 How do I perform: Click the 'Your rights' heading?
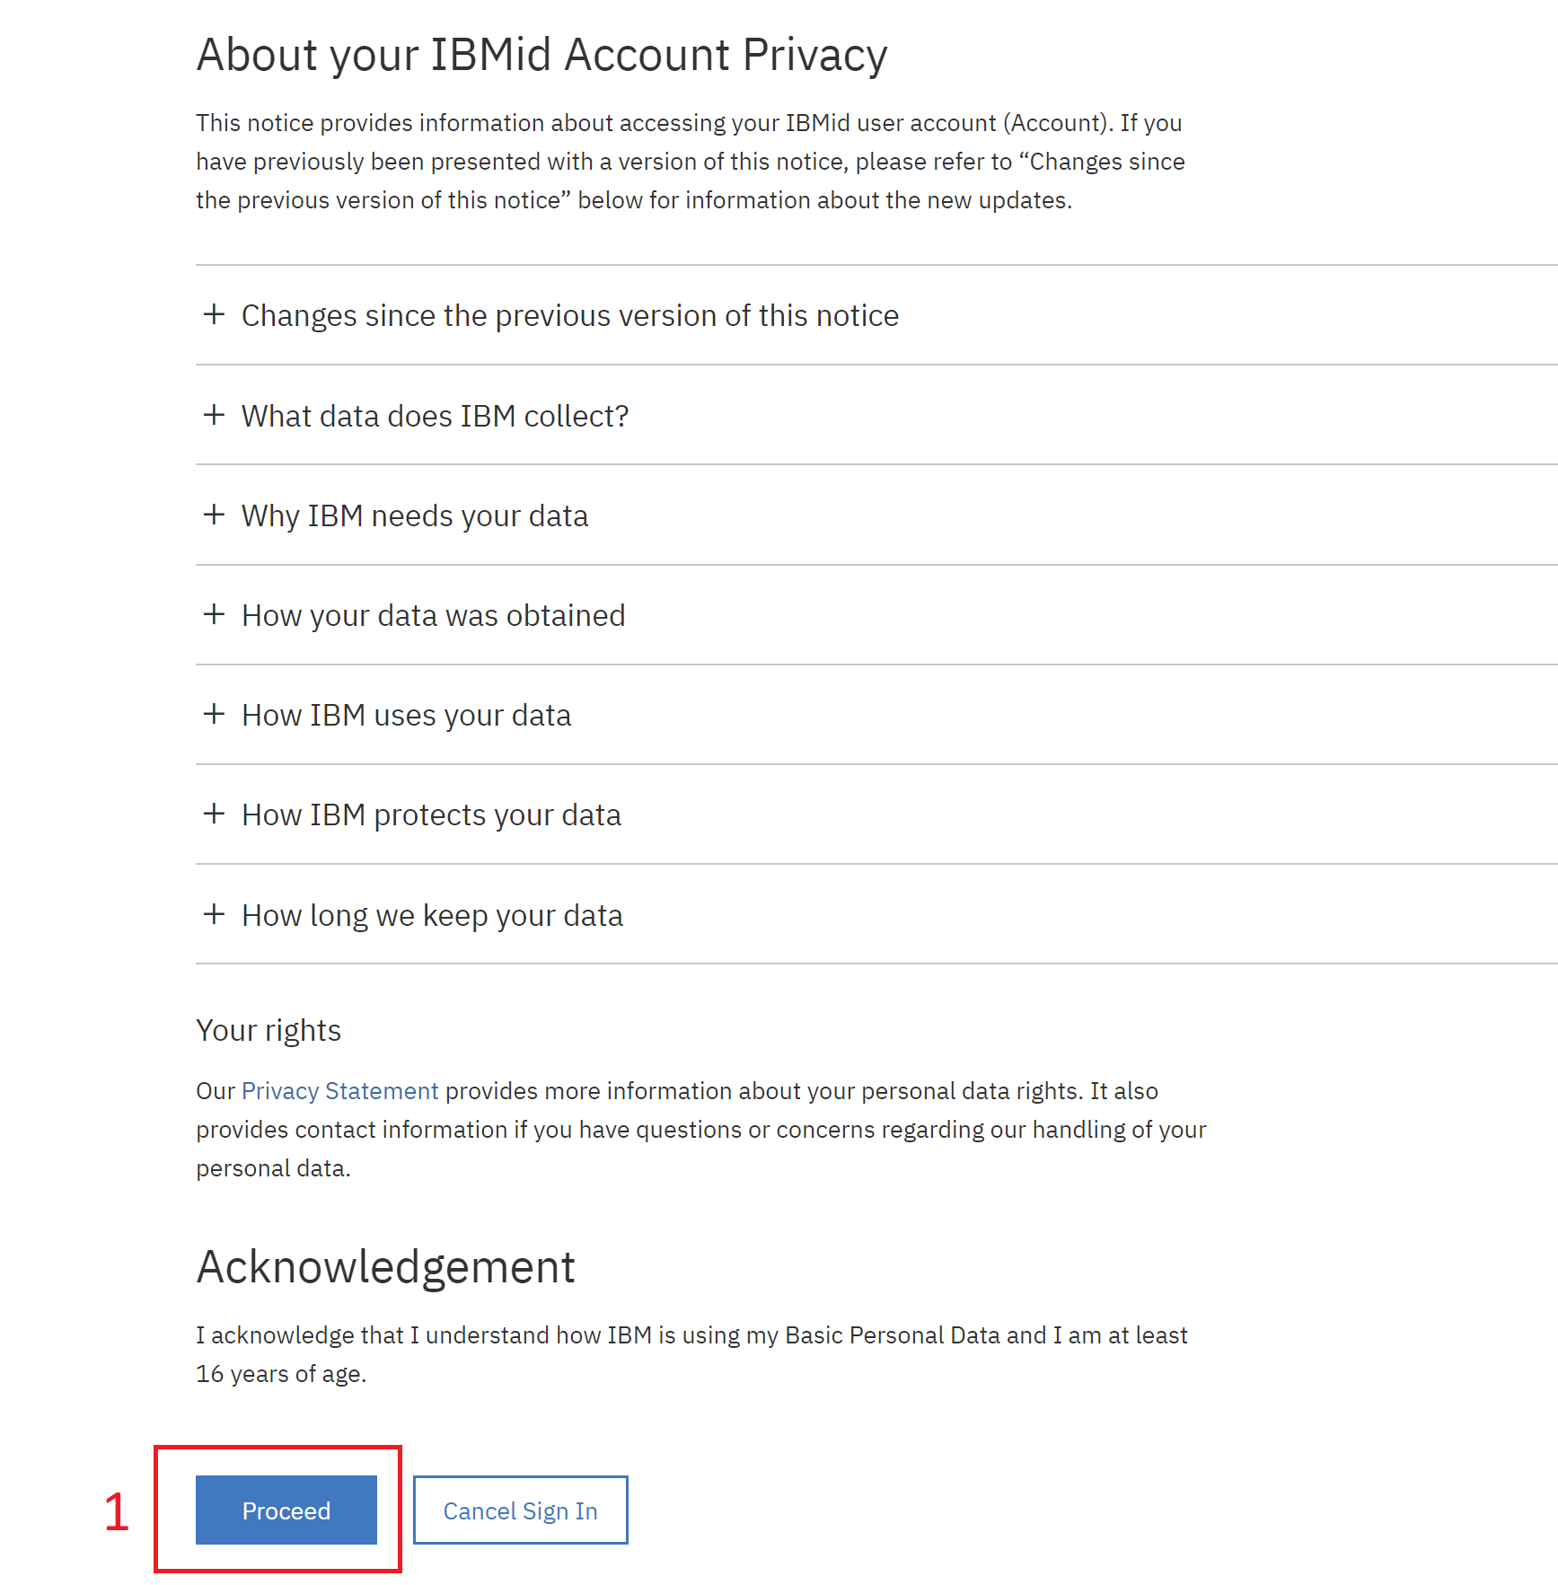click(268, 1031)
